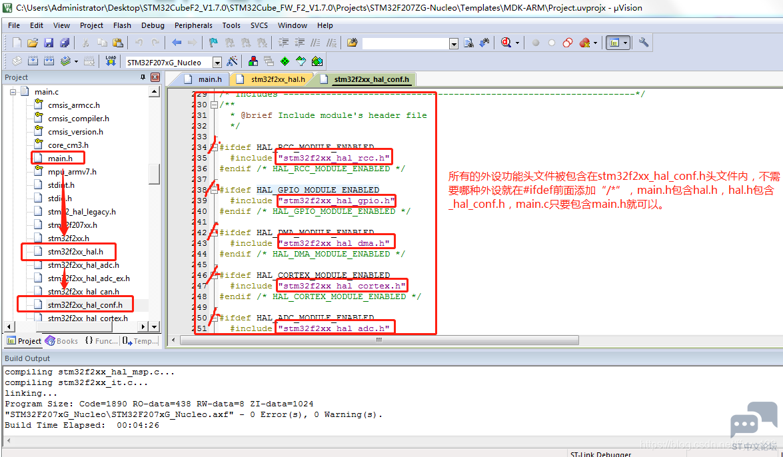This screenshot has width=783, height=457.
Task: Open the kill breakpoints dropdown arrow
Action: (594, 43)
